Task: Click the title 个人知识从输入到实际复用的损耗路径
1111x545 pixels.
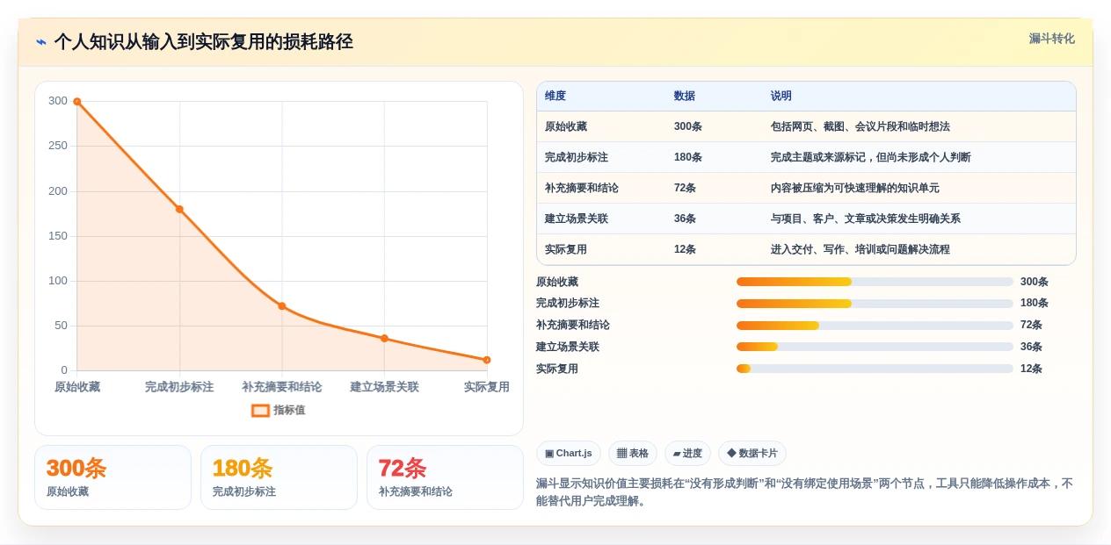Action: [204, 41]
